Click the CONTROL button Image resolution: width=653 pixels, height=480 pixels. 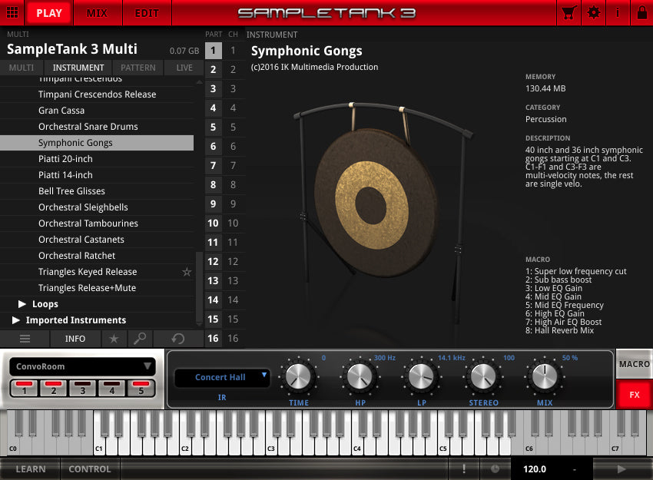89,468
